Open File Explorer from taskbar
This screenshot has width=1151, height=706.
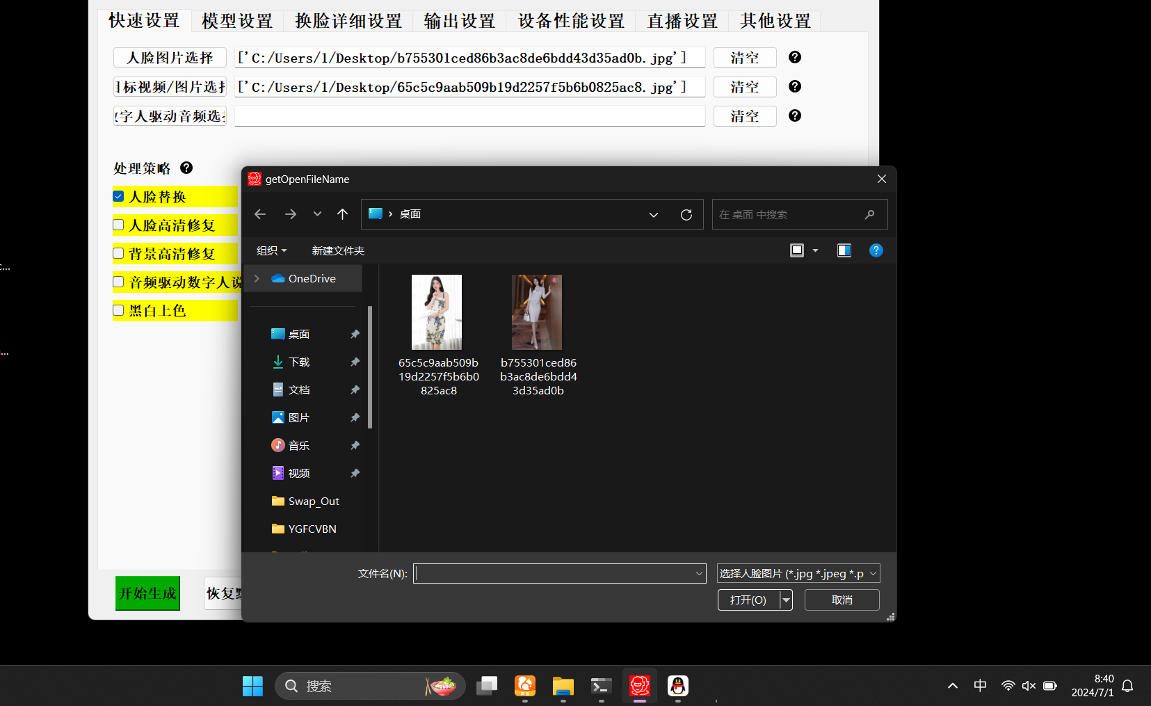[563, 686]
